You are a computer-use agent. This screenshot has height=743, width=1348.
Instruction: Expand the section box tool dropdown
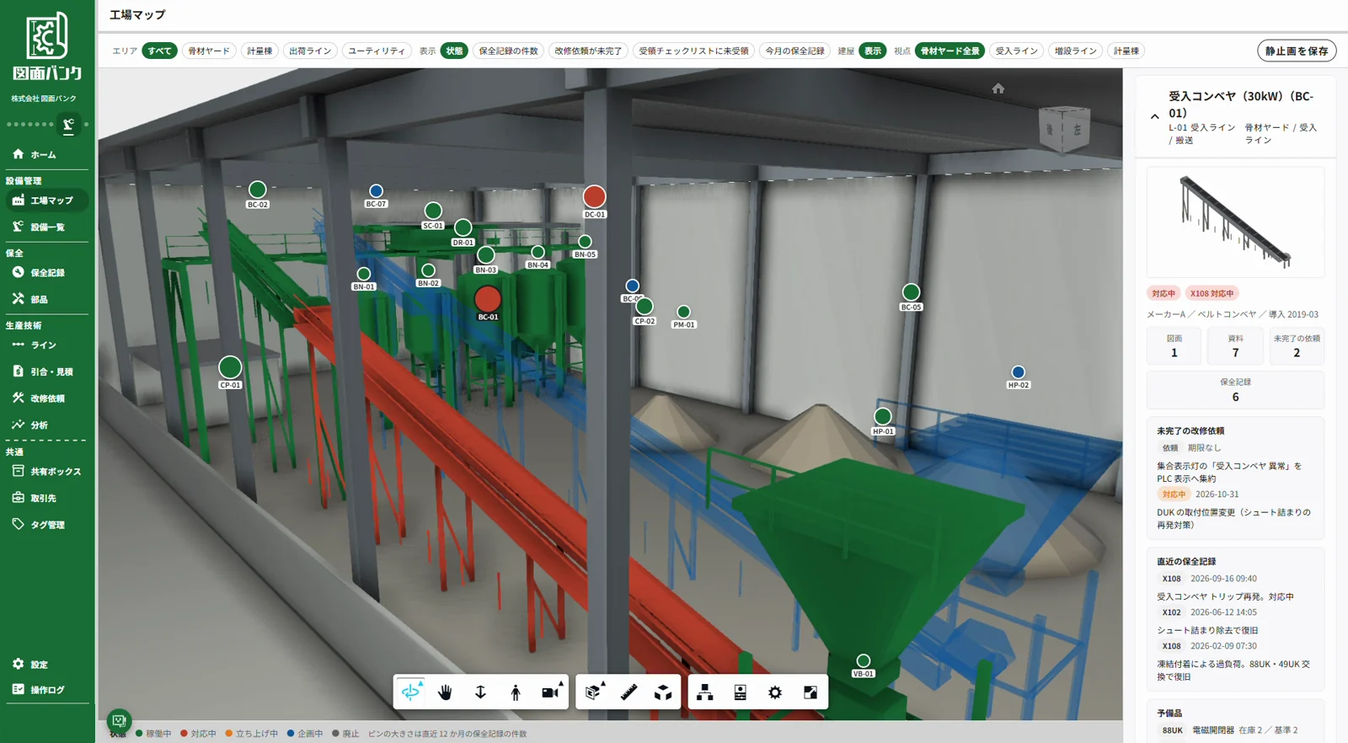603,684
